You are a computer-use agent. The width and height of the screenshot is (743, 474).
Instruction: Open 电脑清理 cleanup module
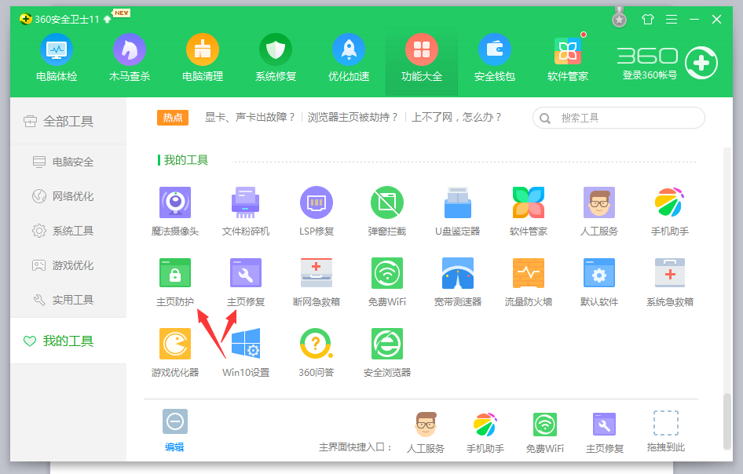[203, 58]
